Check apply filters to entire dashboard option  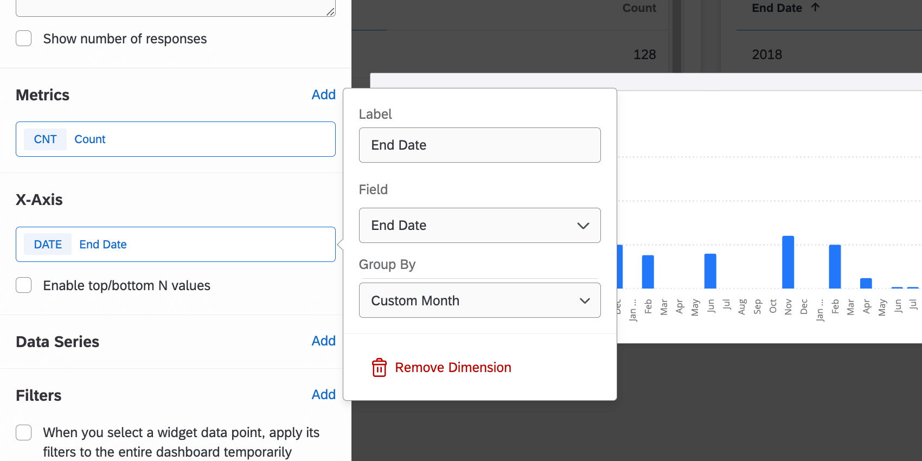click(24, 433)
